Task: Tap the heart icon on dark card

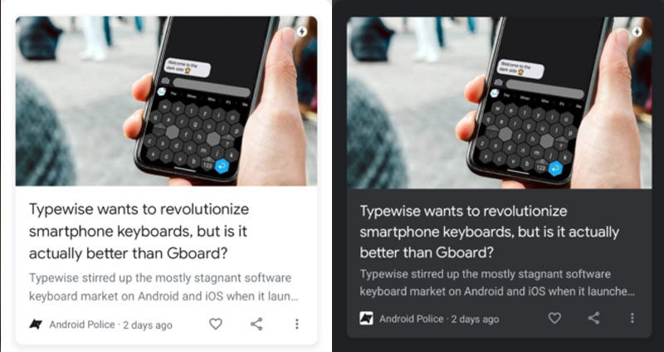Action: 554,318
